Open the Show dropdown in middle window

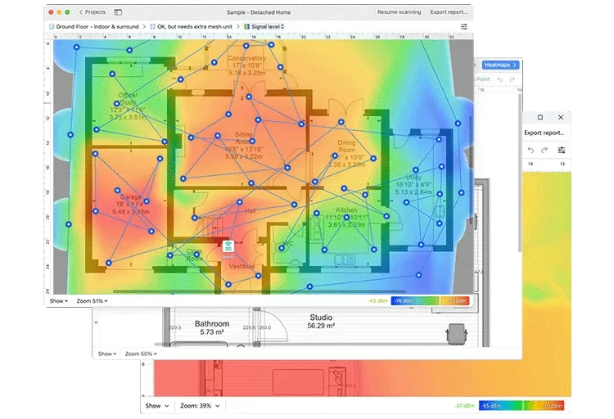point(107,354)
